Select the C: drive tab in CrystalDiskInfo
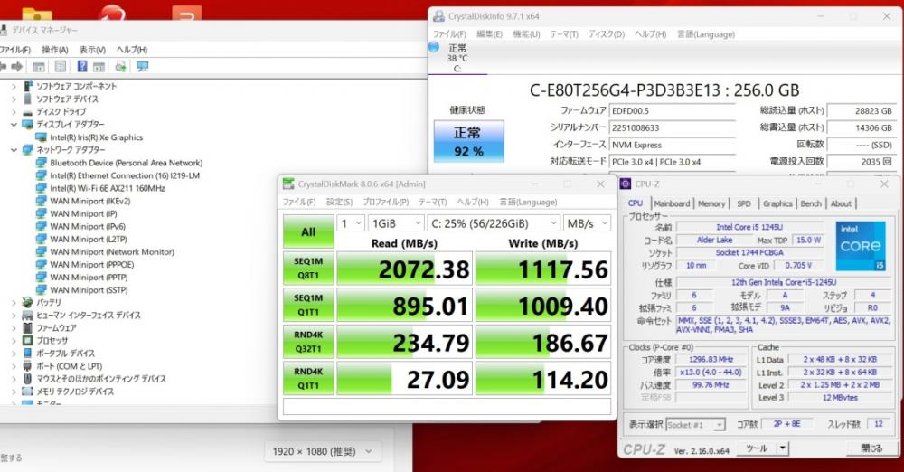 coord(458,58)
